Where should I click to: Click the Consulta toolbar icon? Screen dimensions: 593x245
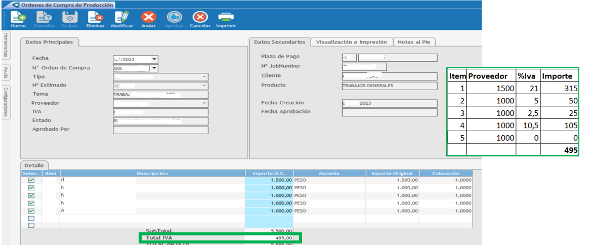point(44,17)
